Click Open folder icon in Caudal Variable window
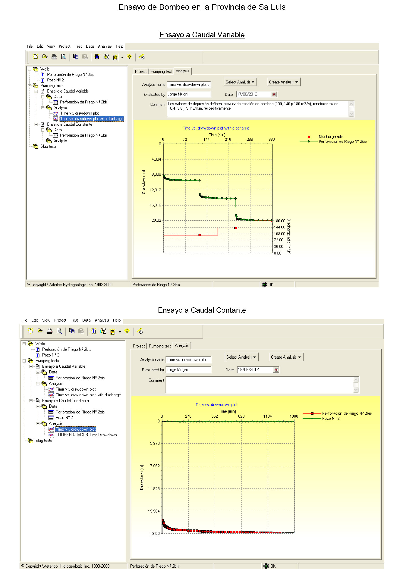Image resolution: width=404 pixels, height=573 pixels. point(45,57)
